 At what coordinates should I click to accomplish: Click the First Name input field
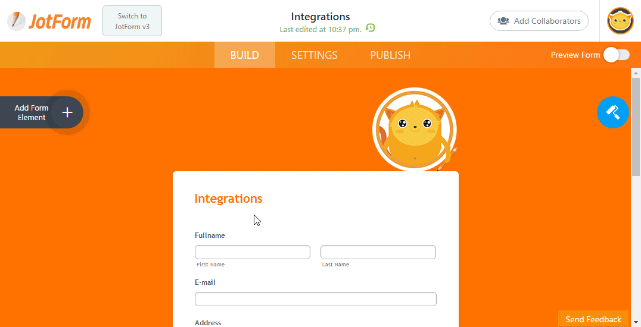click(253, 252)
